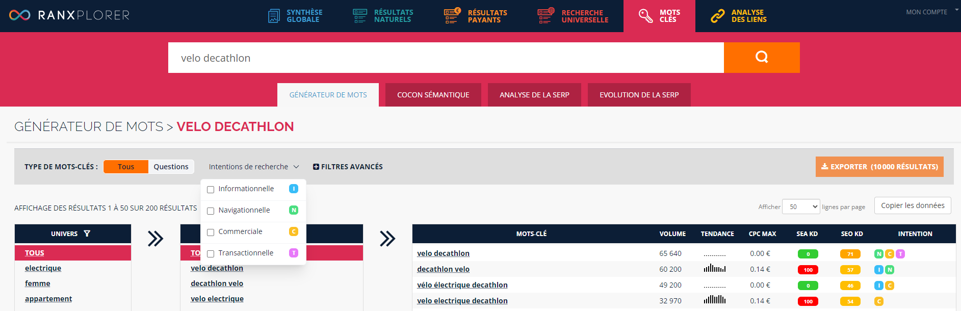The height and width of the screenshot is (311, 961).
Task: Expand Filtres Avancés
Action: [x=348, y=167]
